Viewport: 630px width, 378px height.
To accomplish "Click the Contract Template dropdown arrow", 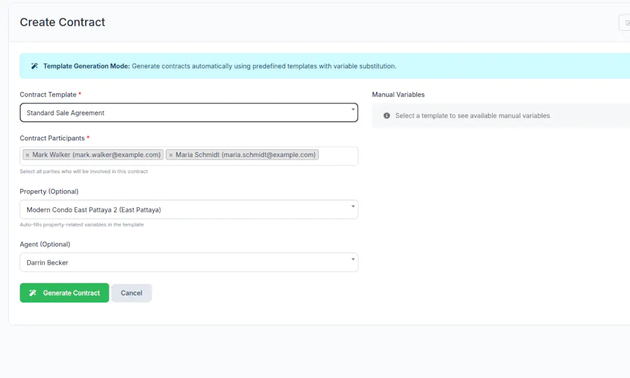I will pyautogui.click(x=352, y=110).
